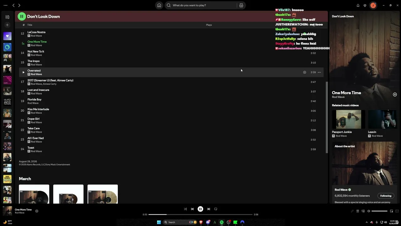Skip to the previous track
The height and width of the screenshot is (226, 401).
192,209
